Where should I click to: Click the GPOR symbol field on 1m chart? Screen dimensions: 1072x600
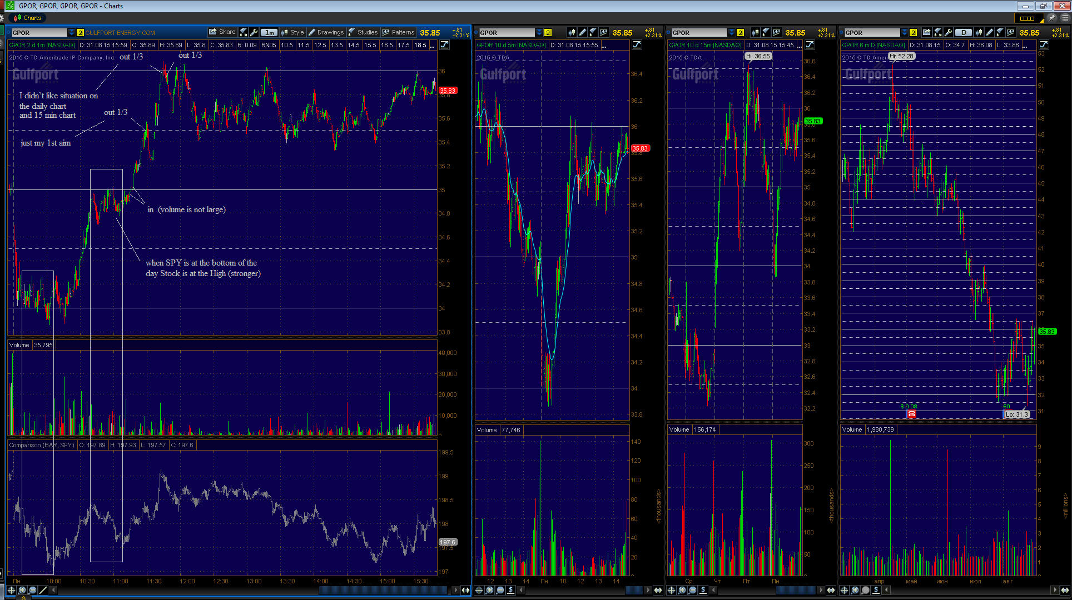39,32
